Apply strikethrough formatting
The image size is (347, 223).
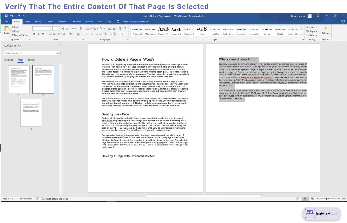point(50,34)
